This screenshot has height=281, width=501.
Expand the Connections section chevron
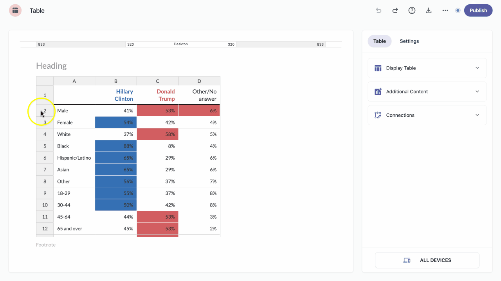pos(477,115)
